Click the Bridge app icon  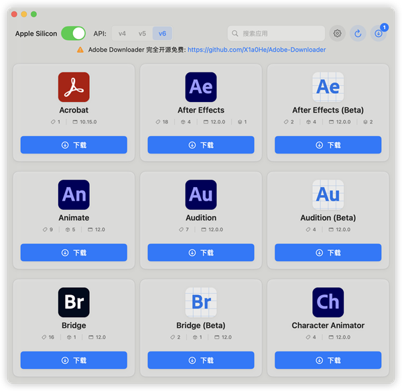click(74, 302)
